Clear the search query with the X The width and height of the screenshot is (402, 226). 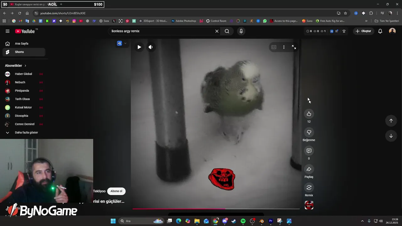(x=217, y=31)
